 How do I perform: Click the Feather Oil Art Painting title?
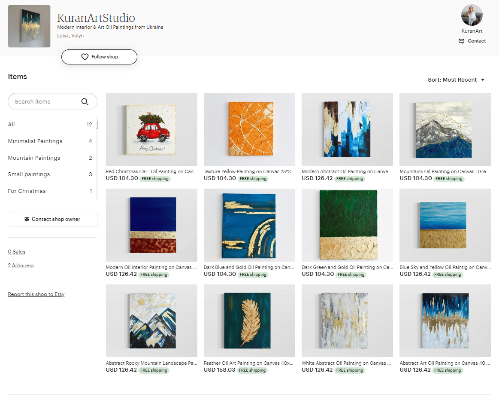(x=248, y=363)
